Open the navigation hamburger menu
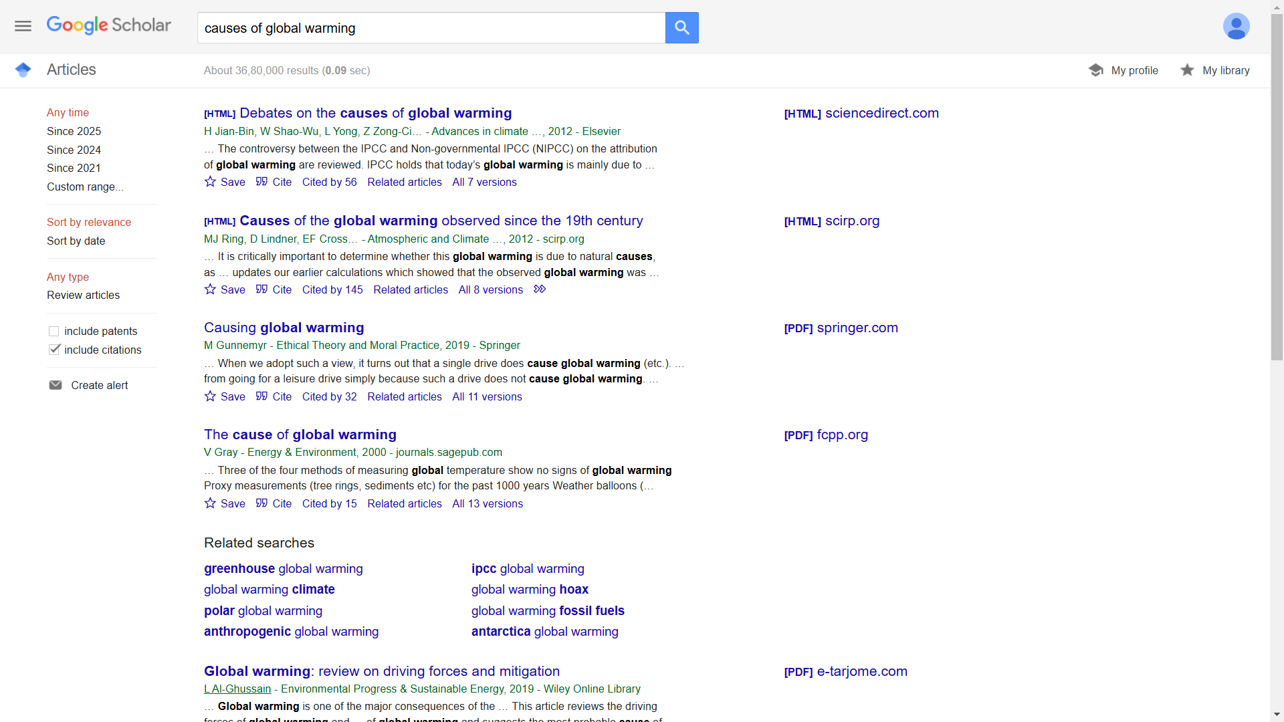The width and height of the screenshot is (1284, 722). click(22, 25)
